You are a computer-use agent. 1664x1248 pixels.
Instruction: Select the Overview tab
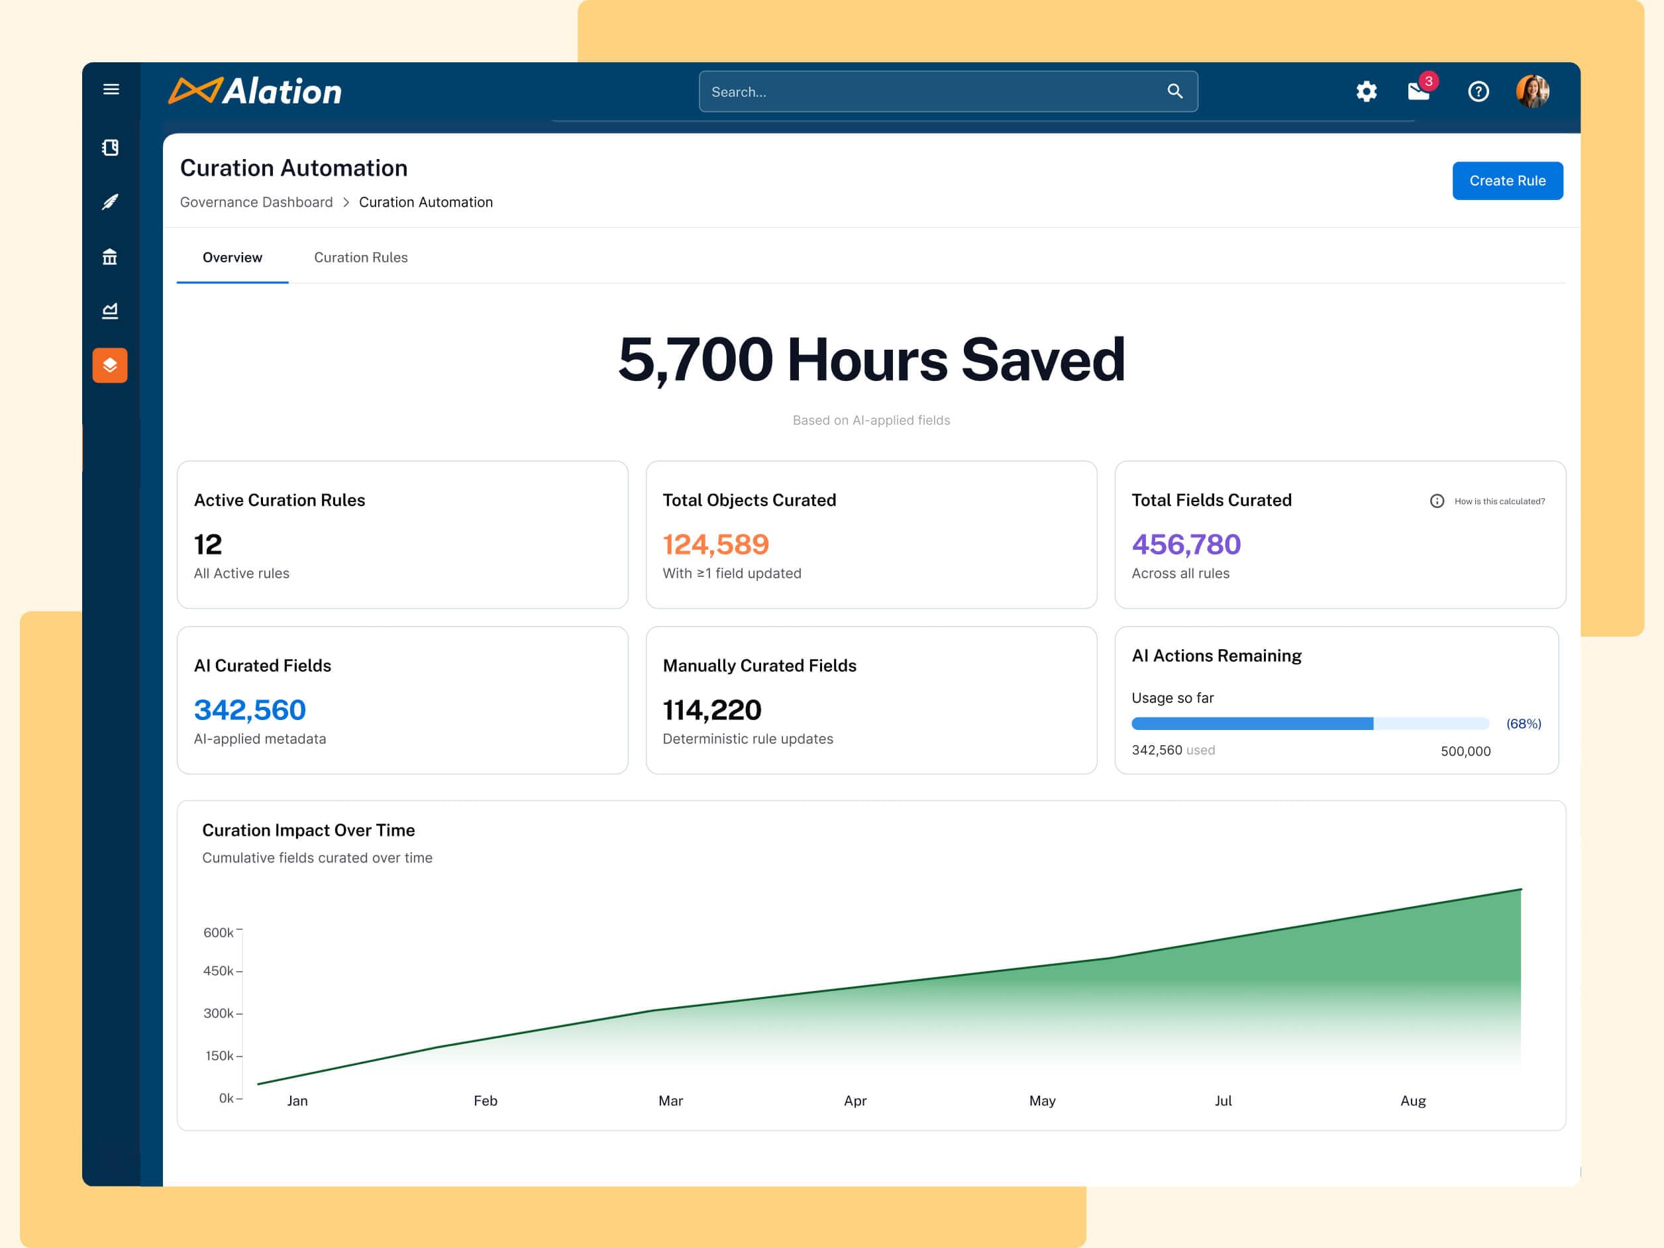pyautogui.click(x=232, y=257)
